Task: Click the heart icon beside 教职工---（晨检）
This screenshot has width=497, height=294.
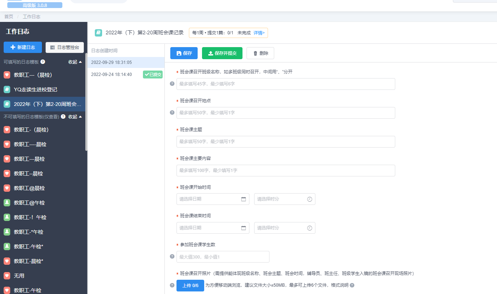Action: pyautogui.click(x=7, y=75)
